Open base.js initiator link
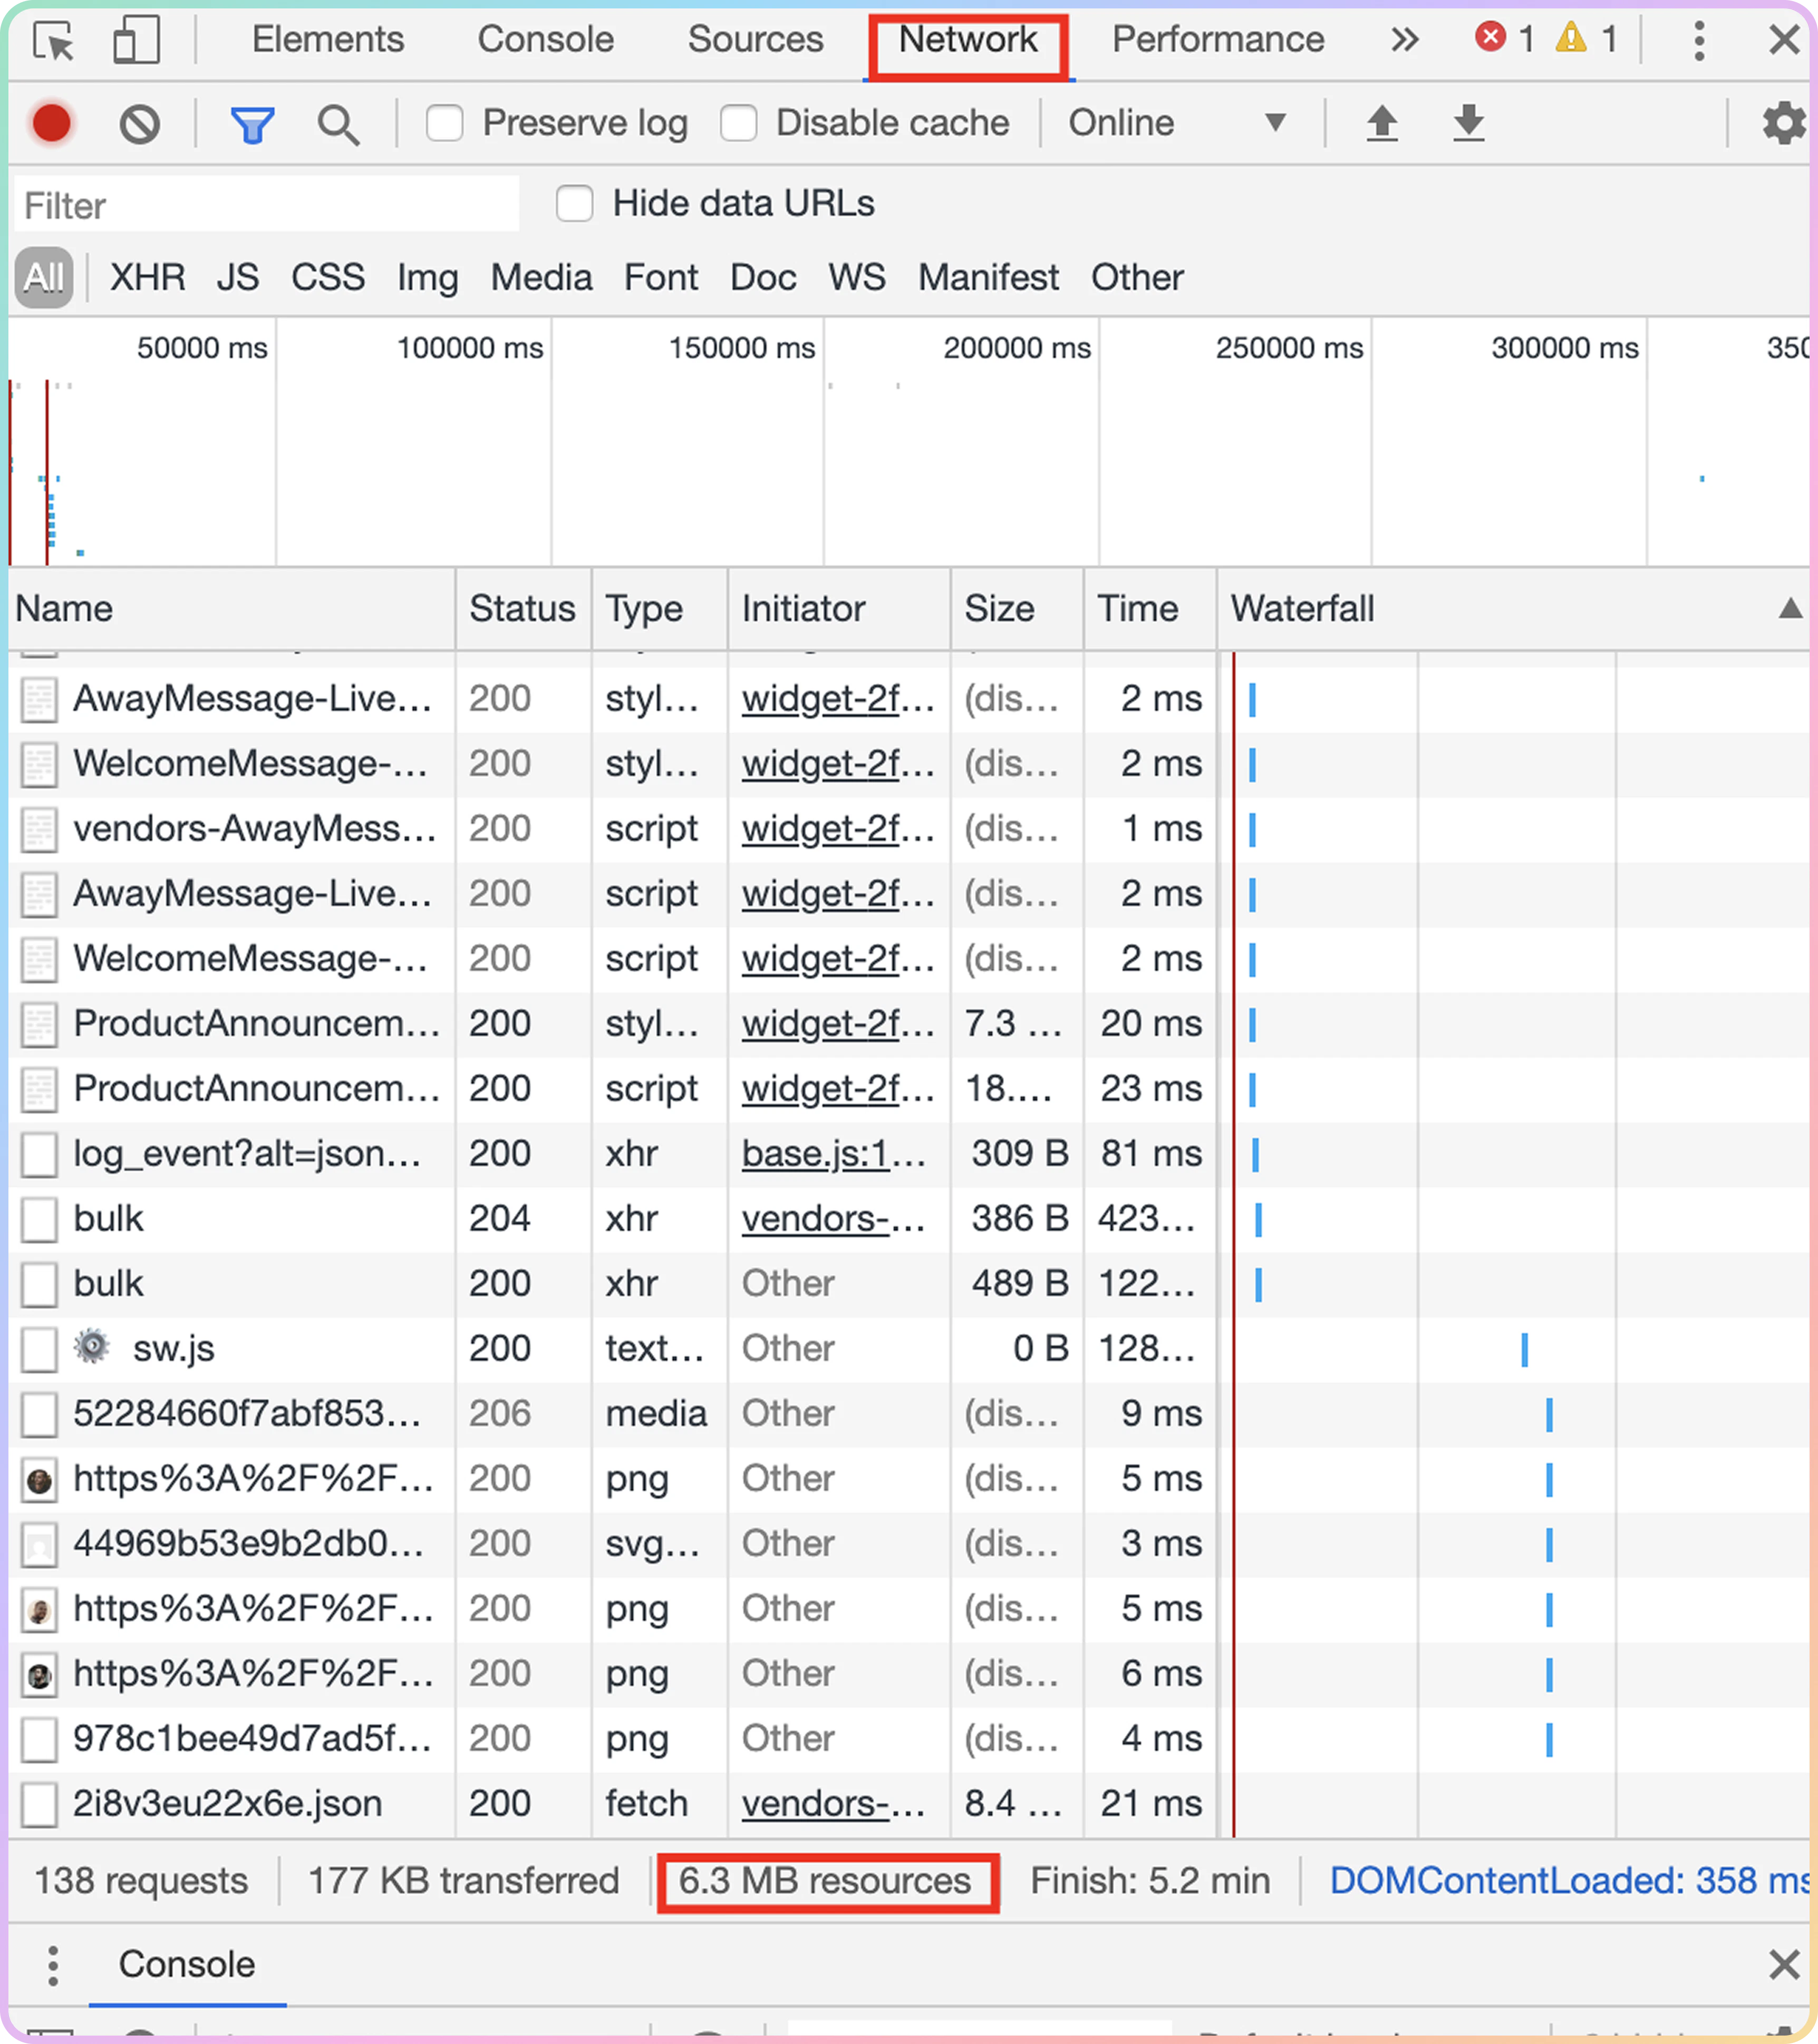1818x2044 pixels. point(833,1154)
